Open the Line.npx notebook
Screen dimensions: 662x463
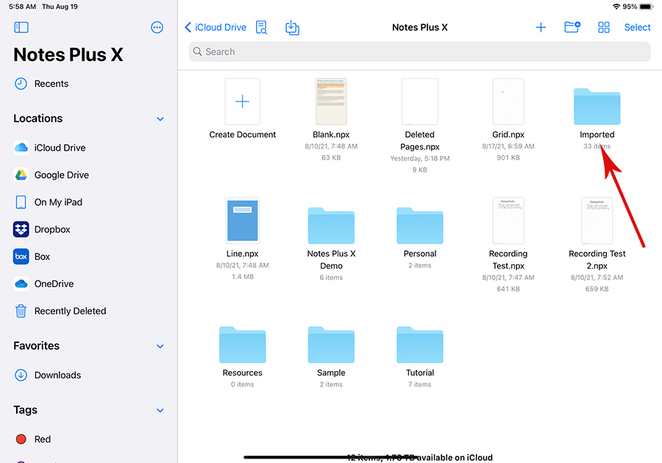(242, 221)
